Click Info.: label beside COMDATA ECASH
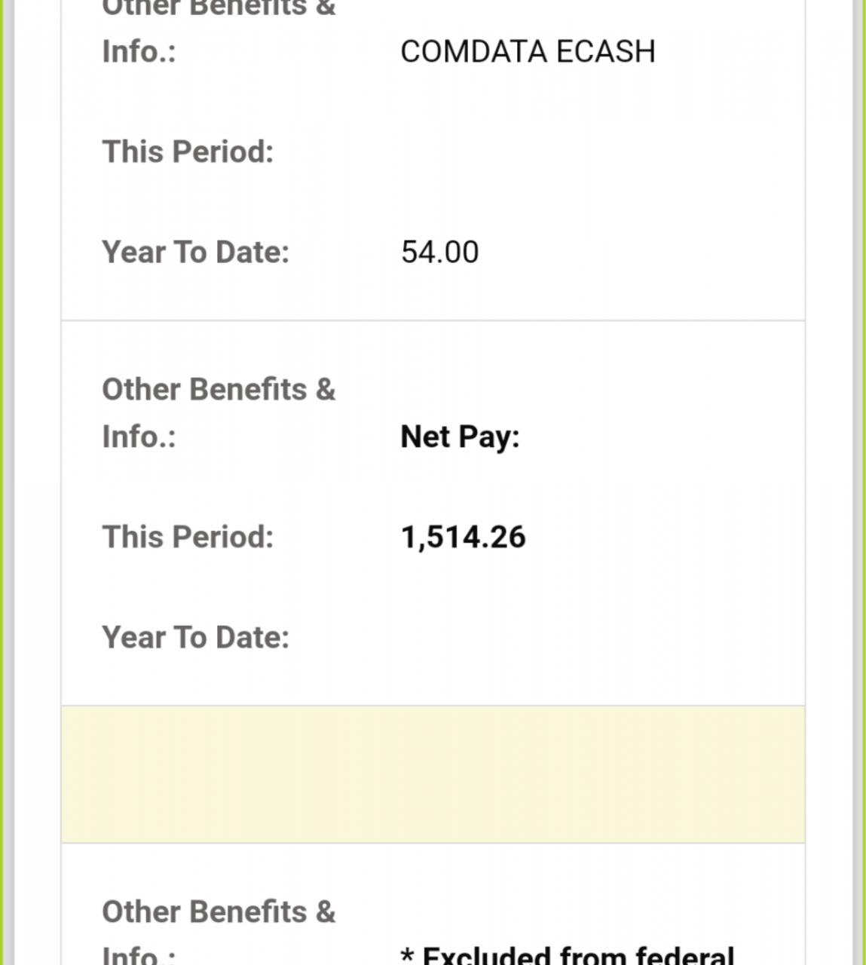The image size is (866, 965). pos(139,52)
